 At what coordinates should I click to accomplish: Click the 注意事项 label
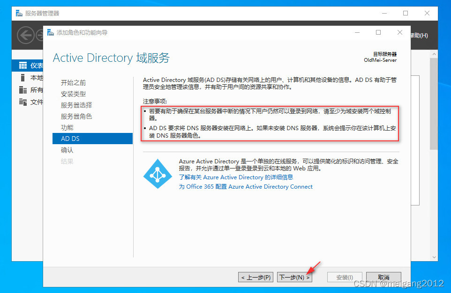pyautogui.click(x=155, y=102)
